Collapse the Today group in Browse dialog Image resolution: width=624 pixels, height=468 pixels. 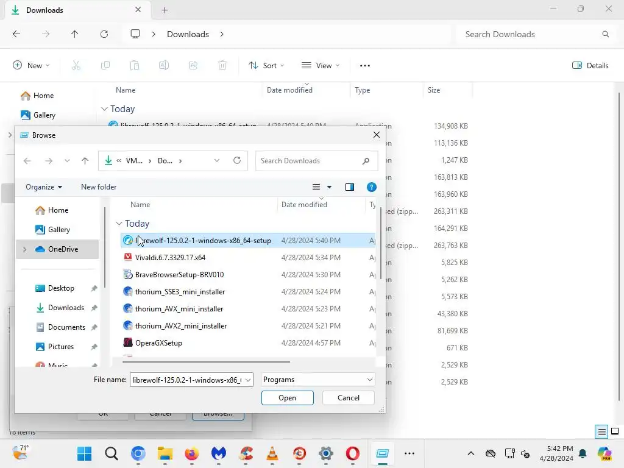[119, 223]
